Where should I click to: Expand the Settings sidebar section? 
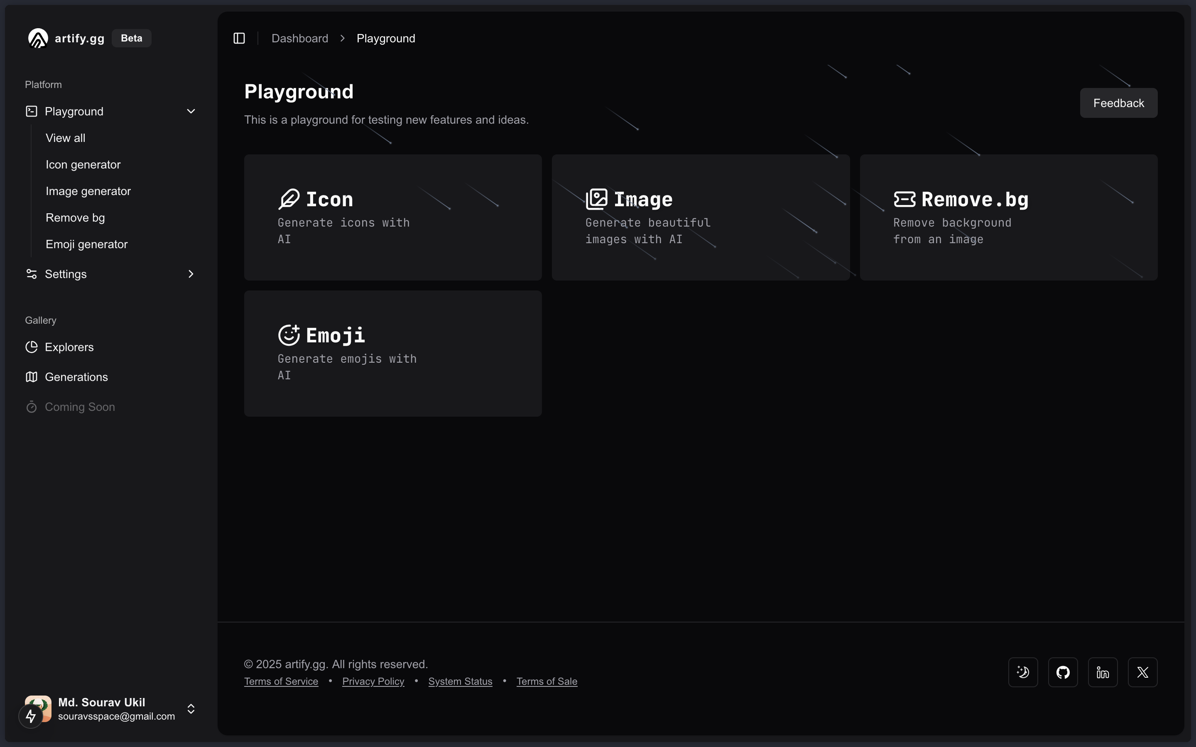pos(191,274)
